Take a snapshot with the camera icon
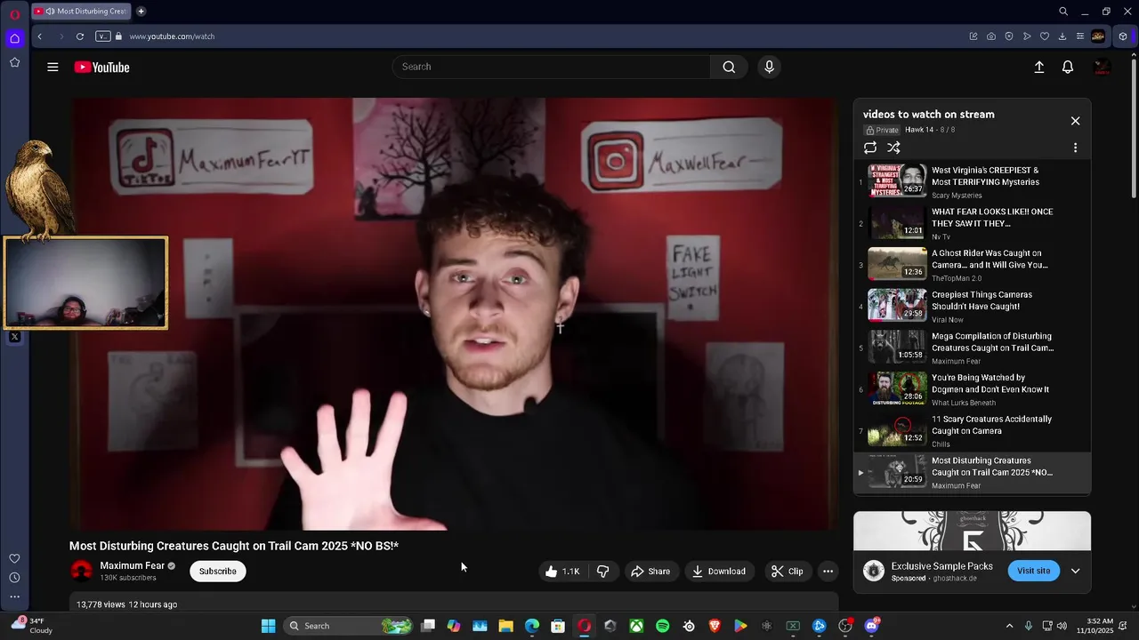1139x640 pixels. [x=991, y=36]
